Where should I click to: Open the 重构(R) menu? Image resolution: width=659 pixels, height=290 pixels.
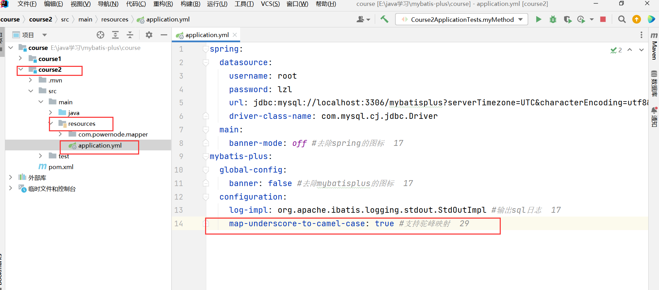pyautogui.click(x=163, y=4)
